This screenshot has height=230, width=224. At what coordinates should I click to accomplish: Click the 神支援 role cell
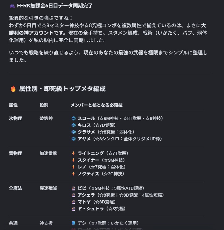point(46,223)
